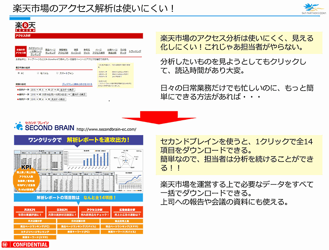Click the orange KPI circle badge
329x250 pixels.
[26, 180]
